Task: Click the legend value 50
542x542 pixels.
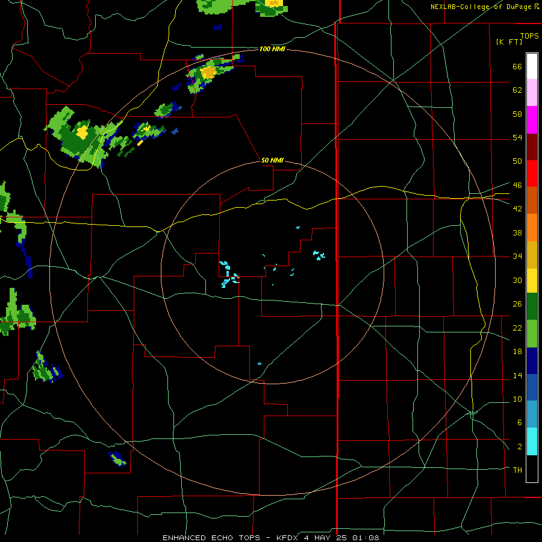Action: tap(517, 161)
